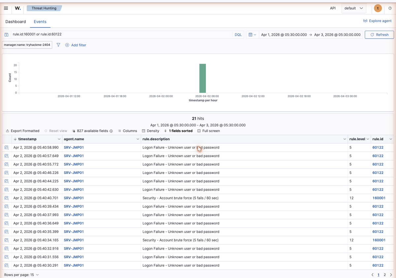Click the end date Apr 3, 2026

(337, 35)
